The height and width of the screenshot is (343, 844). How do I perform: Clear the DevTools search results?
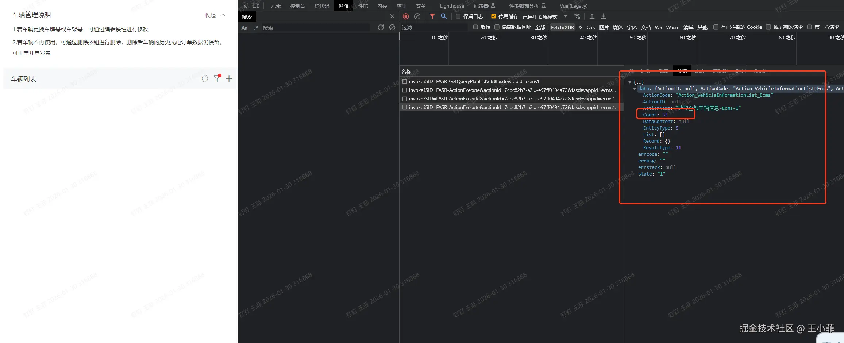(392, 28)
